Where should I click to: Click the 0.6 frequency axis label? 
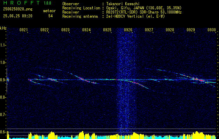click(x=2, y=132)
